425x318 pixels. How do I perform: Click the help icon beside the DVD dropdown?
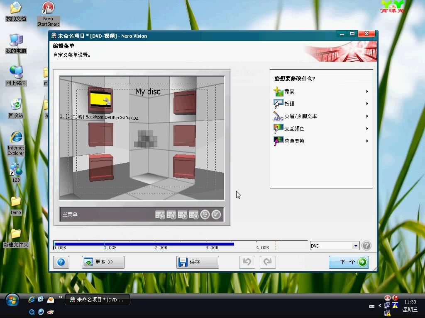tap(366, 246)
